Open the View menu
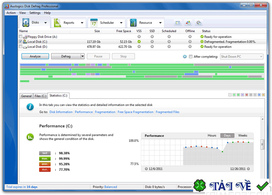This screenshot has width=272, height=195. [22, 13]
